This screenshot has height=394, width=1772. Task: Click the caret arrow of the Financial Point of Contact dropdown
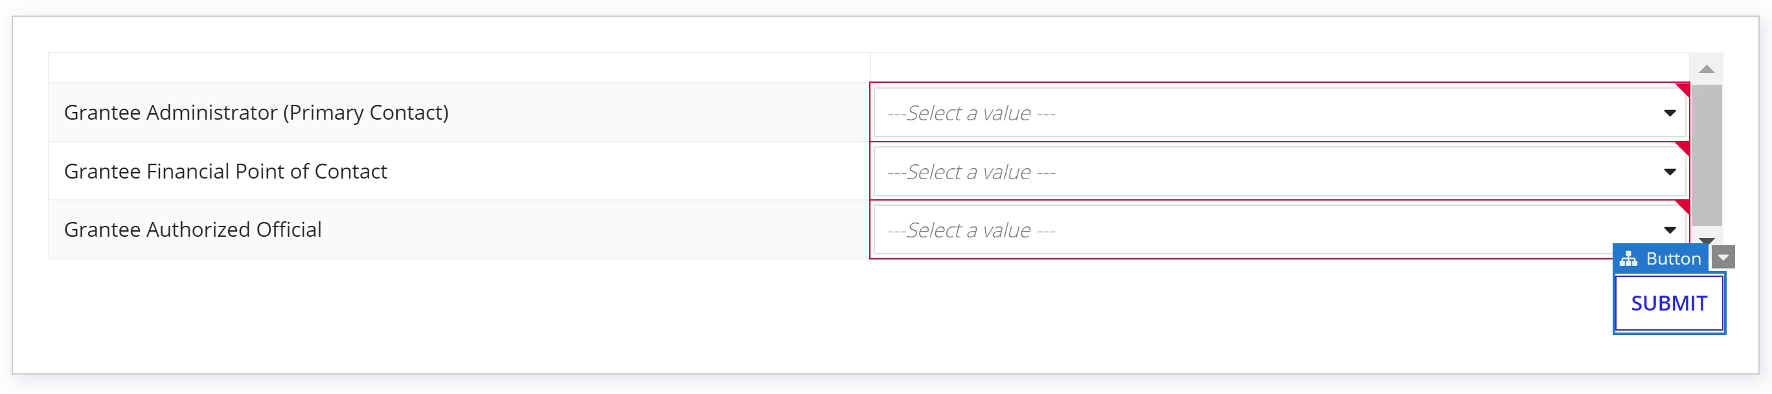(1670, 172)
